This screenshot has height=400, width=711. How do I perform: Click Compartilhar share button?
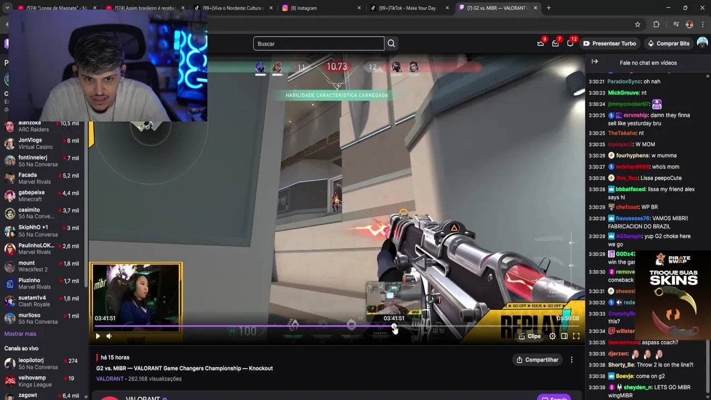[x=537, y=360]
